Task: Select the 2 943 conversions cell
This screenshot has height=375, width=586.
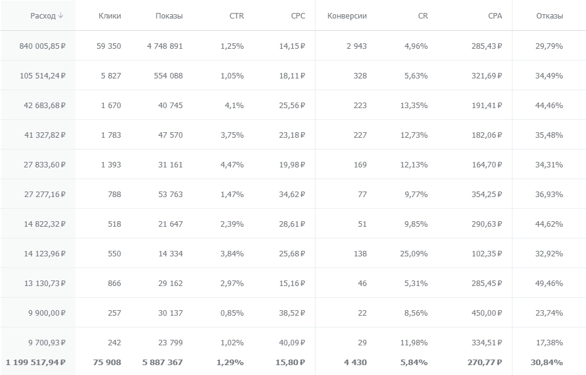Action: pyautogui.click(x=356, y=46)
